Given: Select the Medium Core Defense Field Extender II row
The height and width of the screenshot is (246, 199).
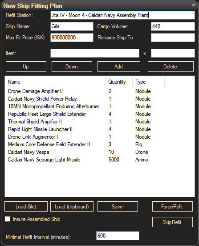Looking at the screenshot, I should click(x=100, y=144).
